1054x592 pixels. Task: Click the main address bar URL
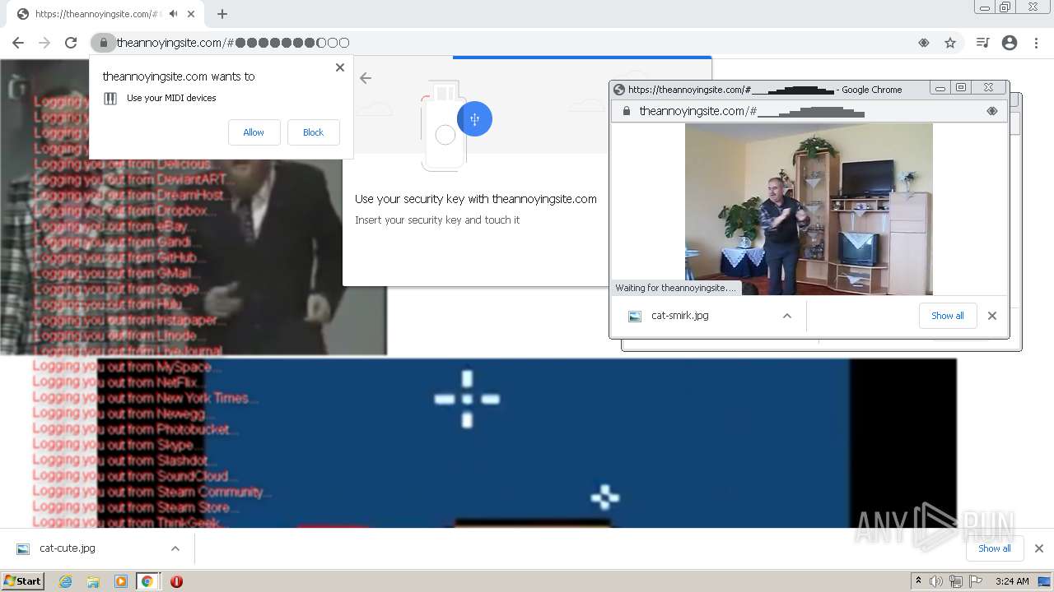click(233, 43)
